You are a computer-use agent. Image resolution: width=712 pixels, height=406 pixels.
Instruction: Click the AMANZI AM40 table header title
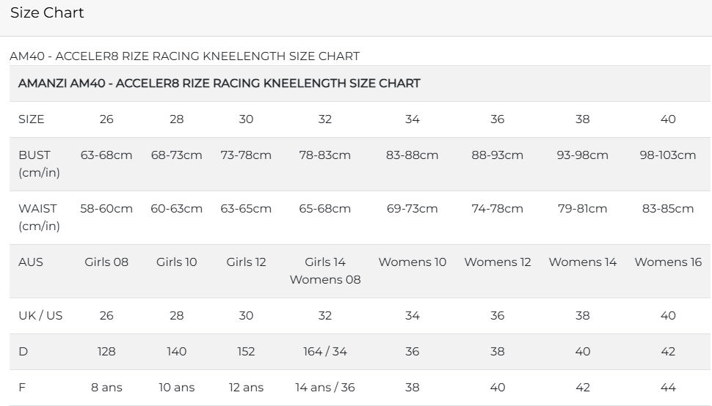click(219, 84)
